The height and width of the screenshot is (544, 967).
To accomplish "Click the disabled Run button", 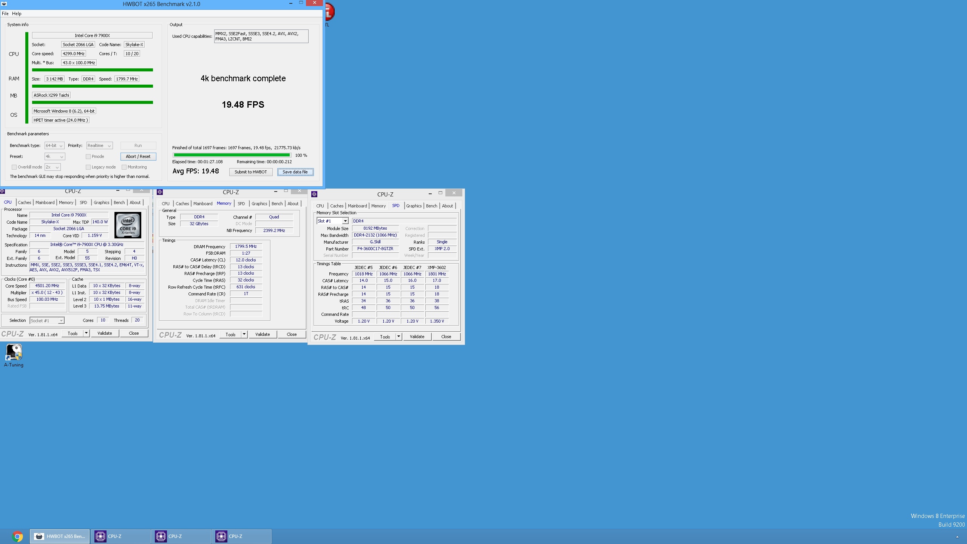I will point(138,145).
